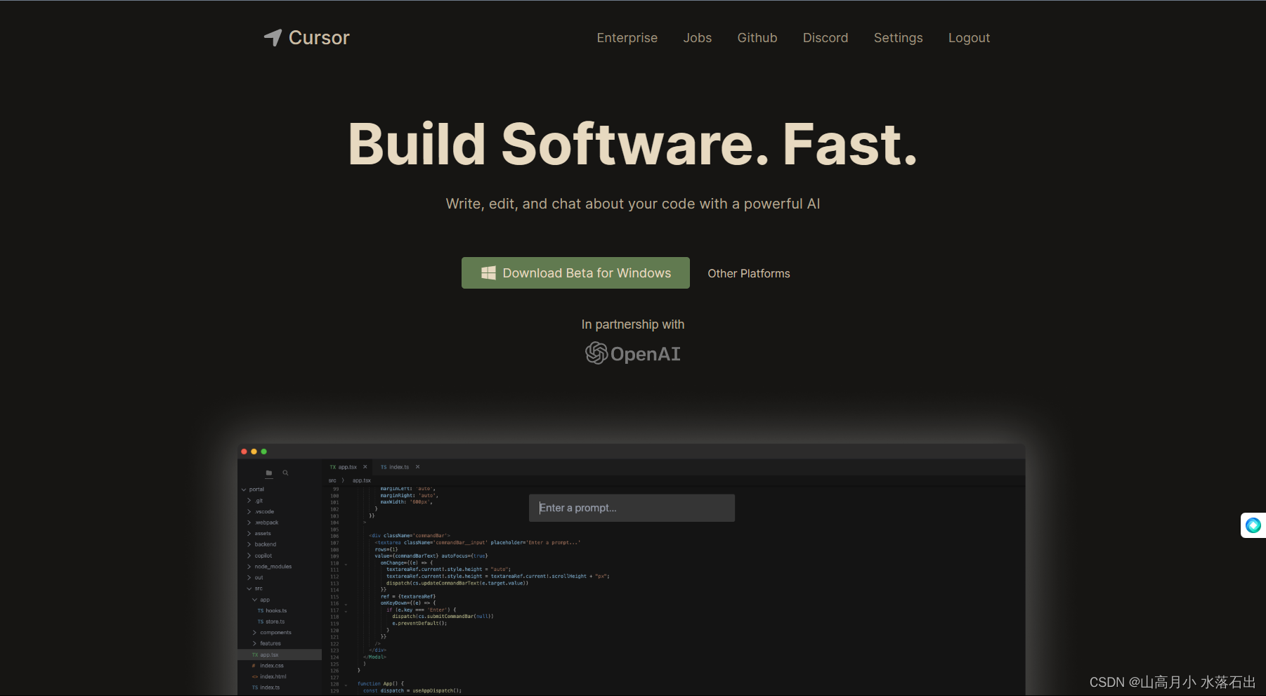Click the Other Platforms link
Image resolution: width=1266 pixels, height=696 pixels.
pos(748,273)
